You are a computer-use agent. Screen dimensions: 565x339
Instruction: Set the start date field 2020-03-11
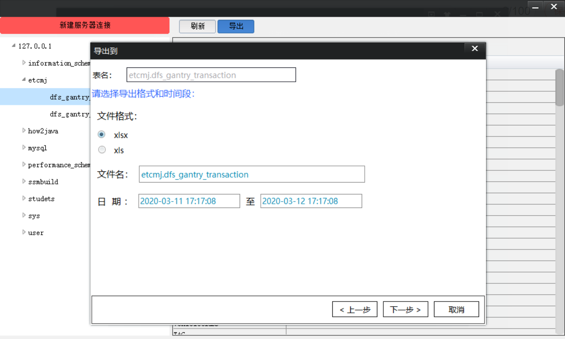[189, 201]
